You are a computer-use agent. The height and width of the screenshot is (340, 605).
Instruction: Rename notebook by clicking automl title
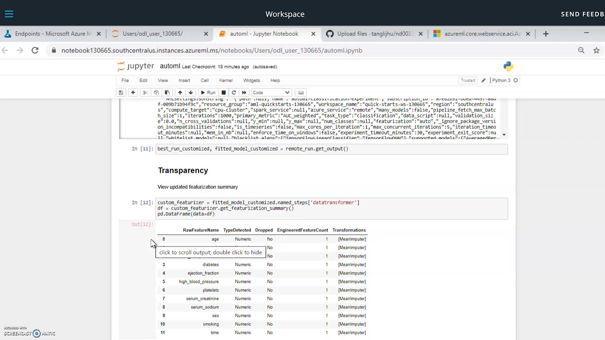point(170,66)
